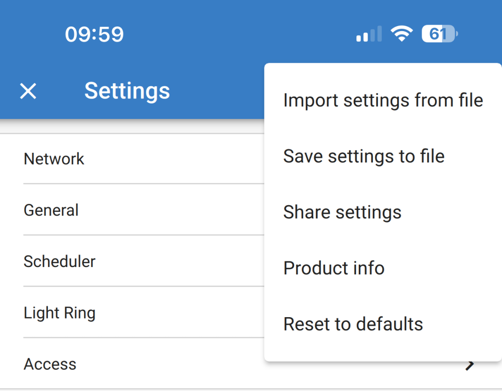The height and width of the screenshot is (391, 502).
Task: Select Reset to defaults
Action: point(353,324)
